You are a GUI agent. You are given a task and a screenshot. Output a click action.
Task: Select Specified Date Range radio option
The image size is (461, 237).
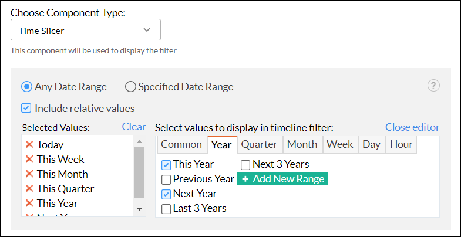[130, 87]
